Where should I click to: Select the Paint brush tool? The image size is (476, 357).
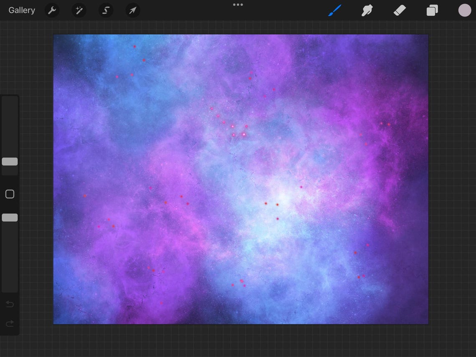(x=335, y=10)
